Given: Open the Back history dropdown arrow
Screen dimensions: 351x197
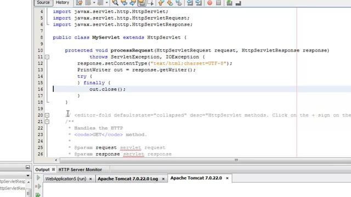Looking at the screenshot, I should (x=94, y=3).
